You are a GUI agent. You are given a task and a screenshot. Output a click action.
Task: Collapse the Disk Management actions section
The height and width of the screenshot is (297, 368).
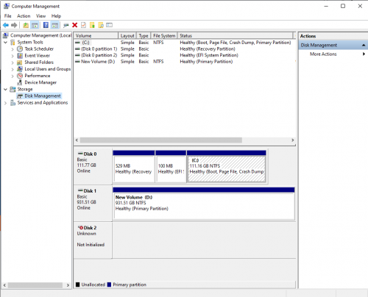pyautogui.click(x=364, y=45)
